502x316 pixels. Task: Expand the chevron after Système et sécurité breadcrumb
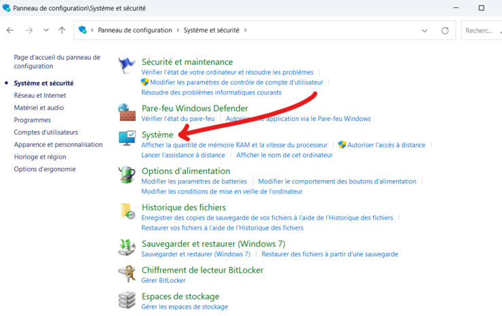click(x=246, y=30)
